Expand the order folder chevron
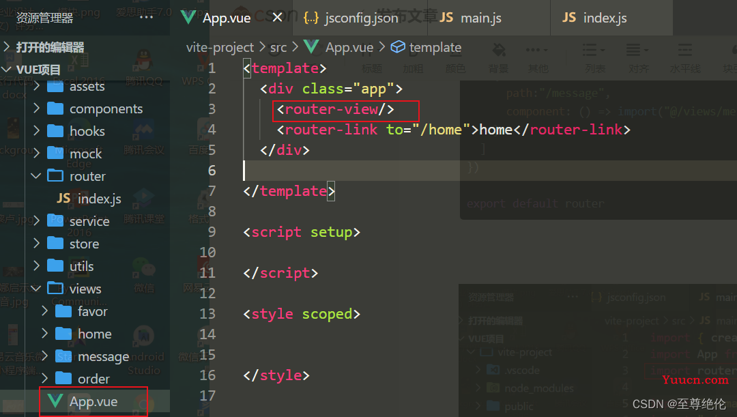This screenshot has width=737, height=417. [44, 378]
